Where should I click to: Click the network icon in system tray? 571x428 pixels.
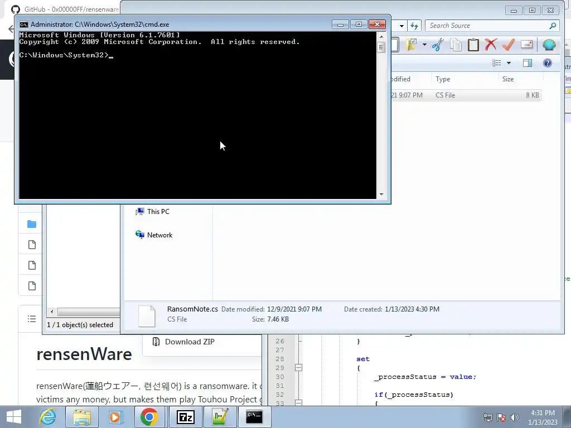click(x=487, y=417)
